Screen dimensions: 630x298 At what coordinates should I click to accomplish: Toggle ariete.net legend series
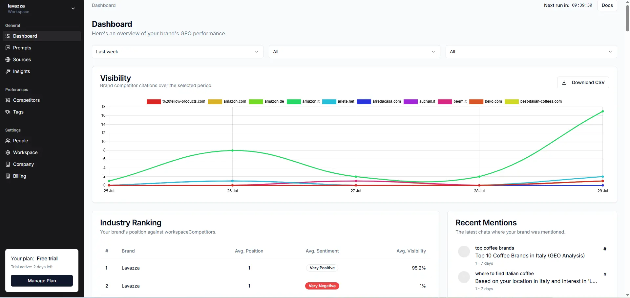click(x=338, y=101)
